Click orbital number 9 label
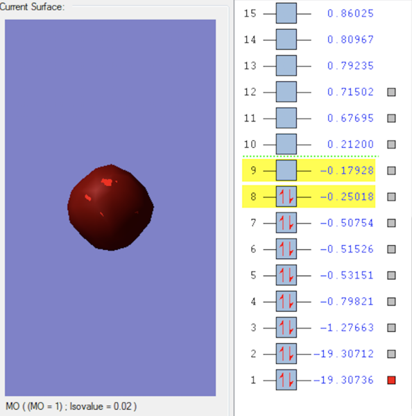This screenshot has height=416, width=412. click(x=253, y=170)
